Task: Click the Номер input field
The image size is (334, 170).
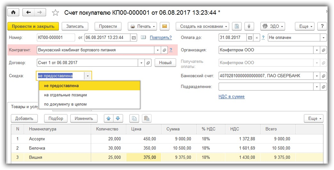Action: [x=56, y=38]
